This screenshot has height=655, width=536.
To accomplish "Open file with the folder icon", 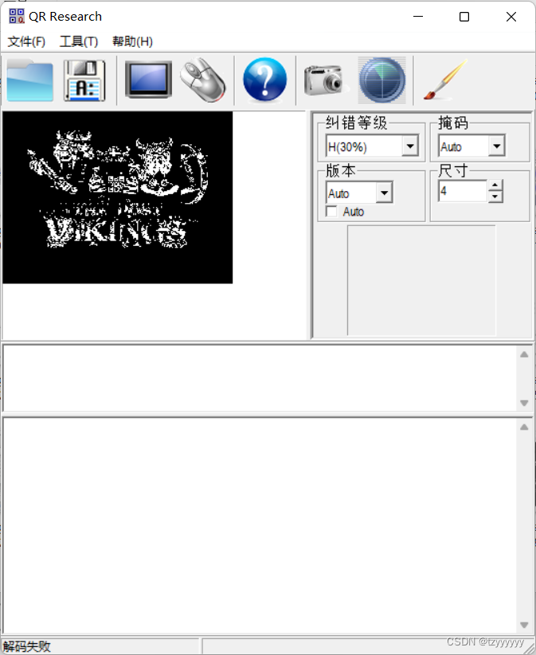I will (x=29, y=80).
